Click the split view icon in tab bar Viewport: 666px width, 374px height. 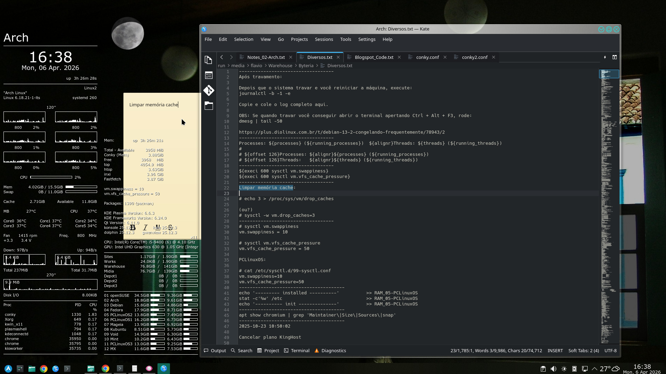coord(615,57)
